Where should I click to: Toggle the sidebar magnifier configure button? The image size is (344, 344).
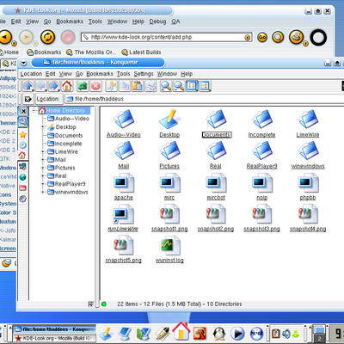pyautogui.click(x=23, y=122)
